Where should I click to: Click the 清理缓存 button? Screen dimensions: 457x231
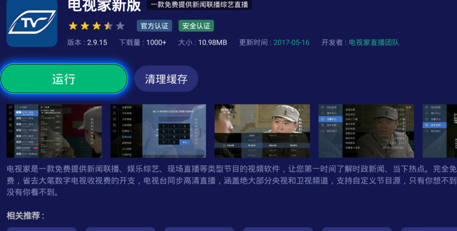coord(166,79)
